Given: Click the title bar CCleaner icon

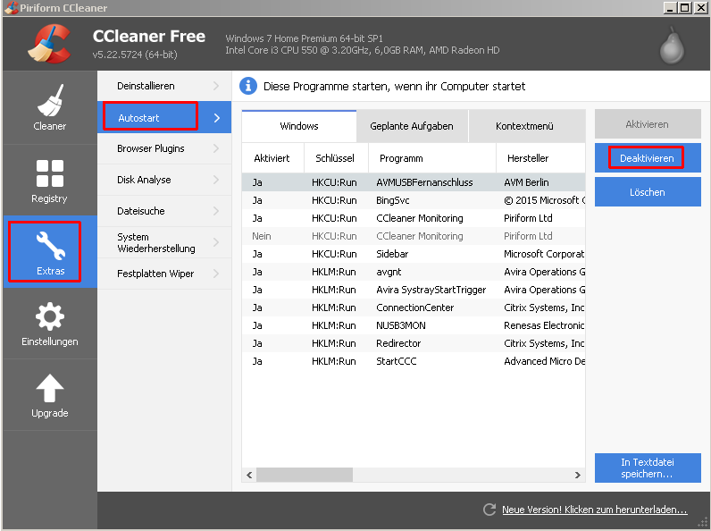Looking at the screenshot, I should coord(11,8).
